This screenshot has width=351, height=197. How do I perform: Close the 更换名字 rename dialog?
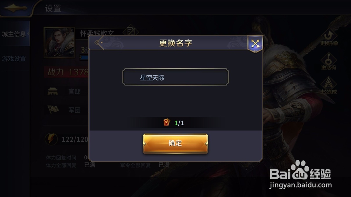click(255, 44)
